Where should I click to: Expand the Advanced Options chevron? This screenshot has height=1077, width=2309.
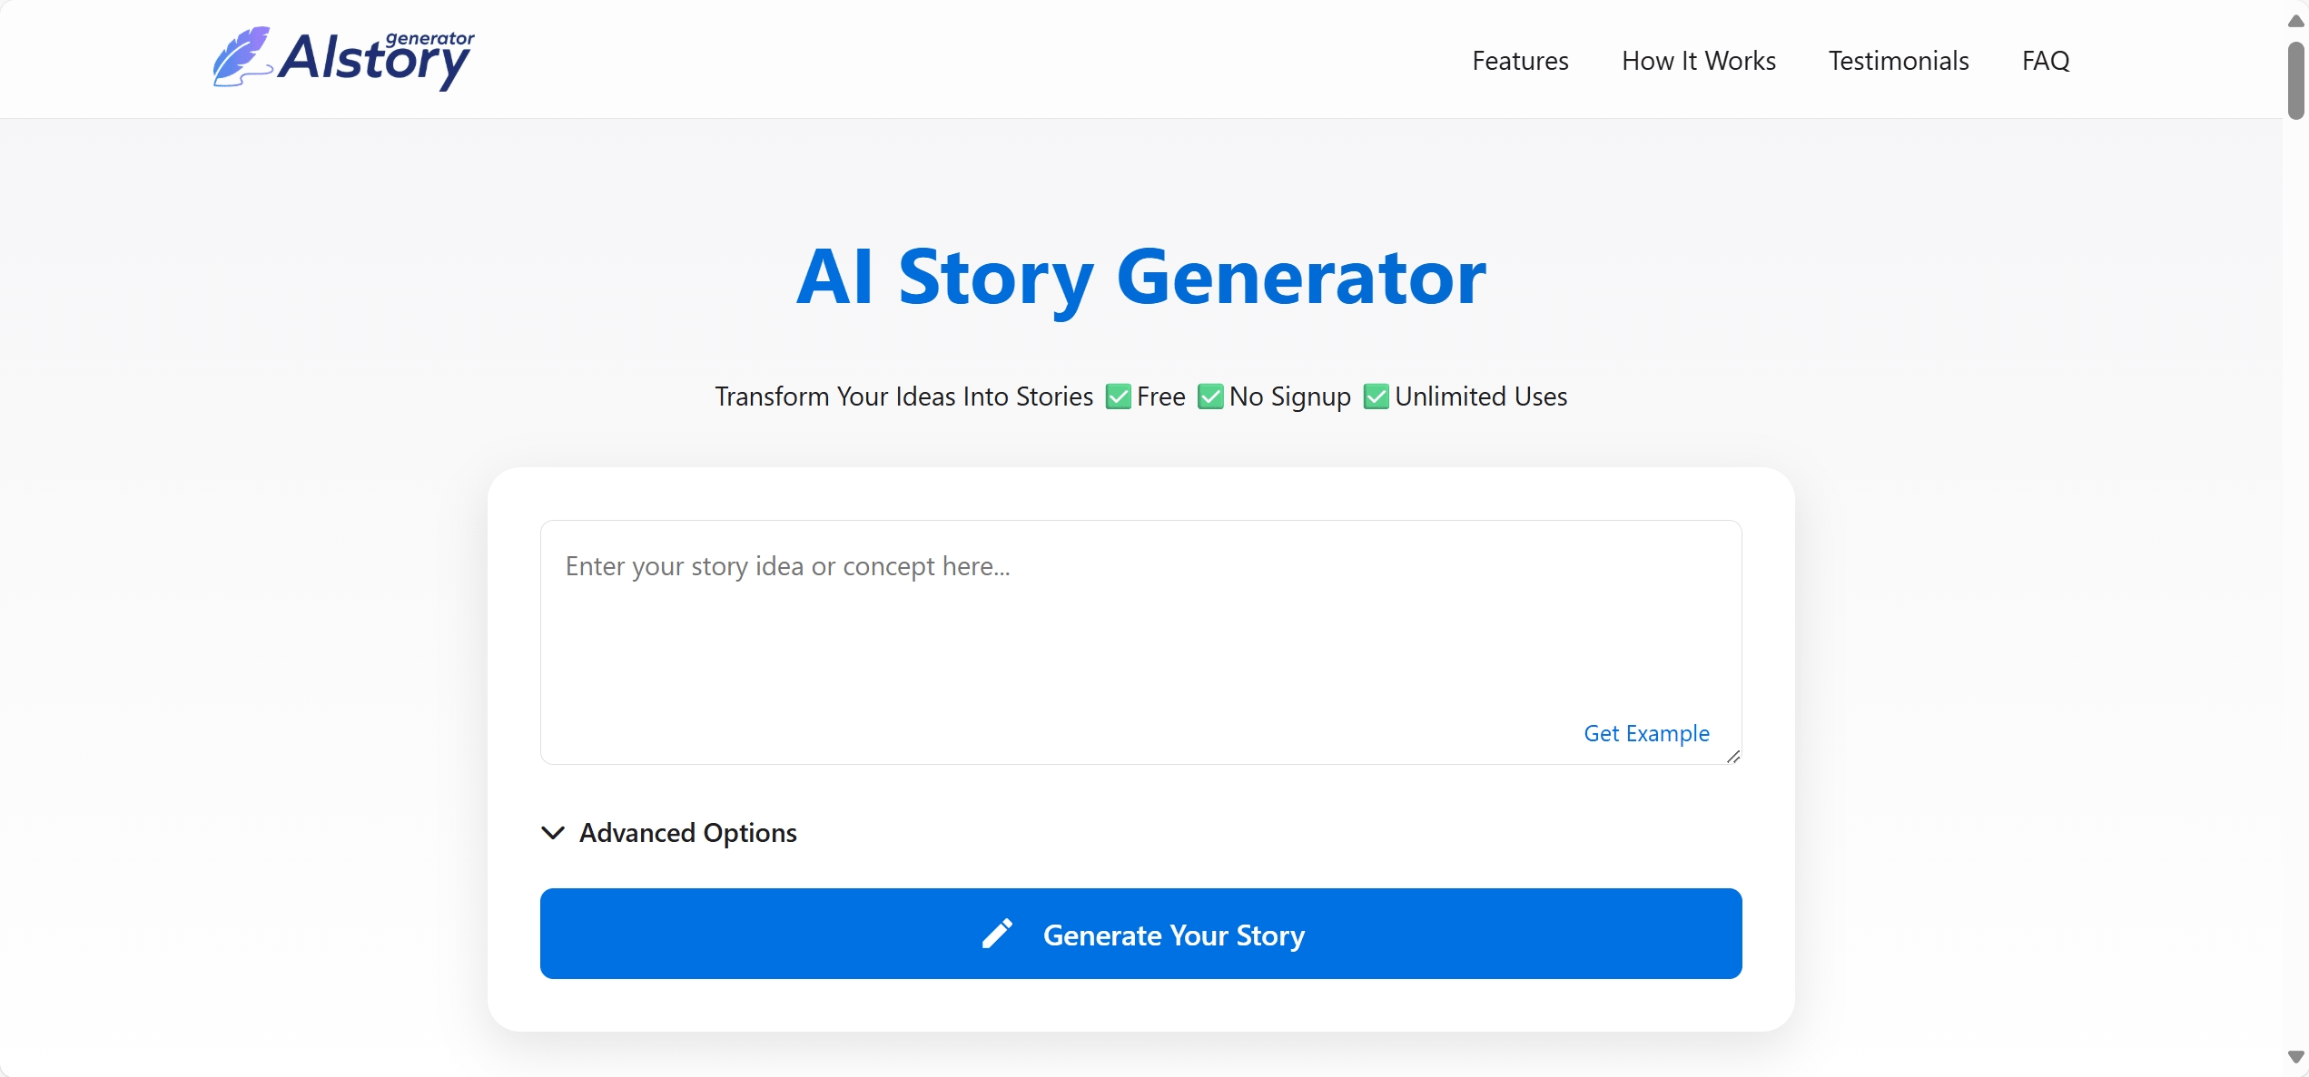coord(553,832)
